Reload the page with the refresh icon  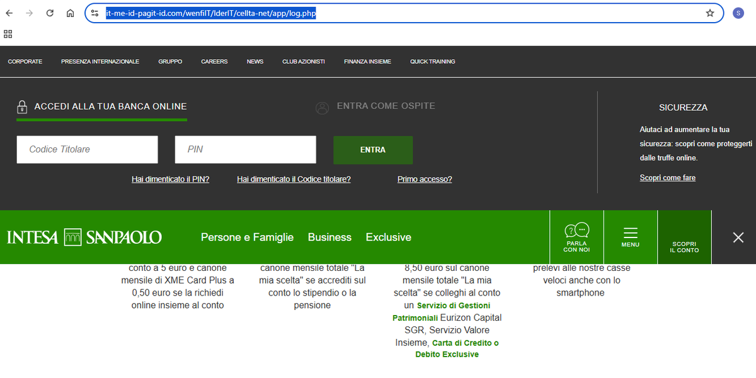pos(50,13)
